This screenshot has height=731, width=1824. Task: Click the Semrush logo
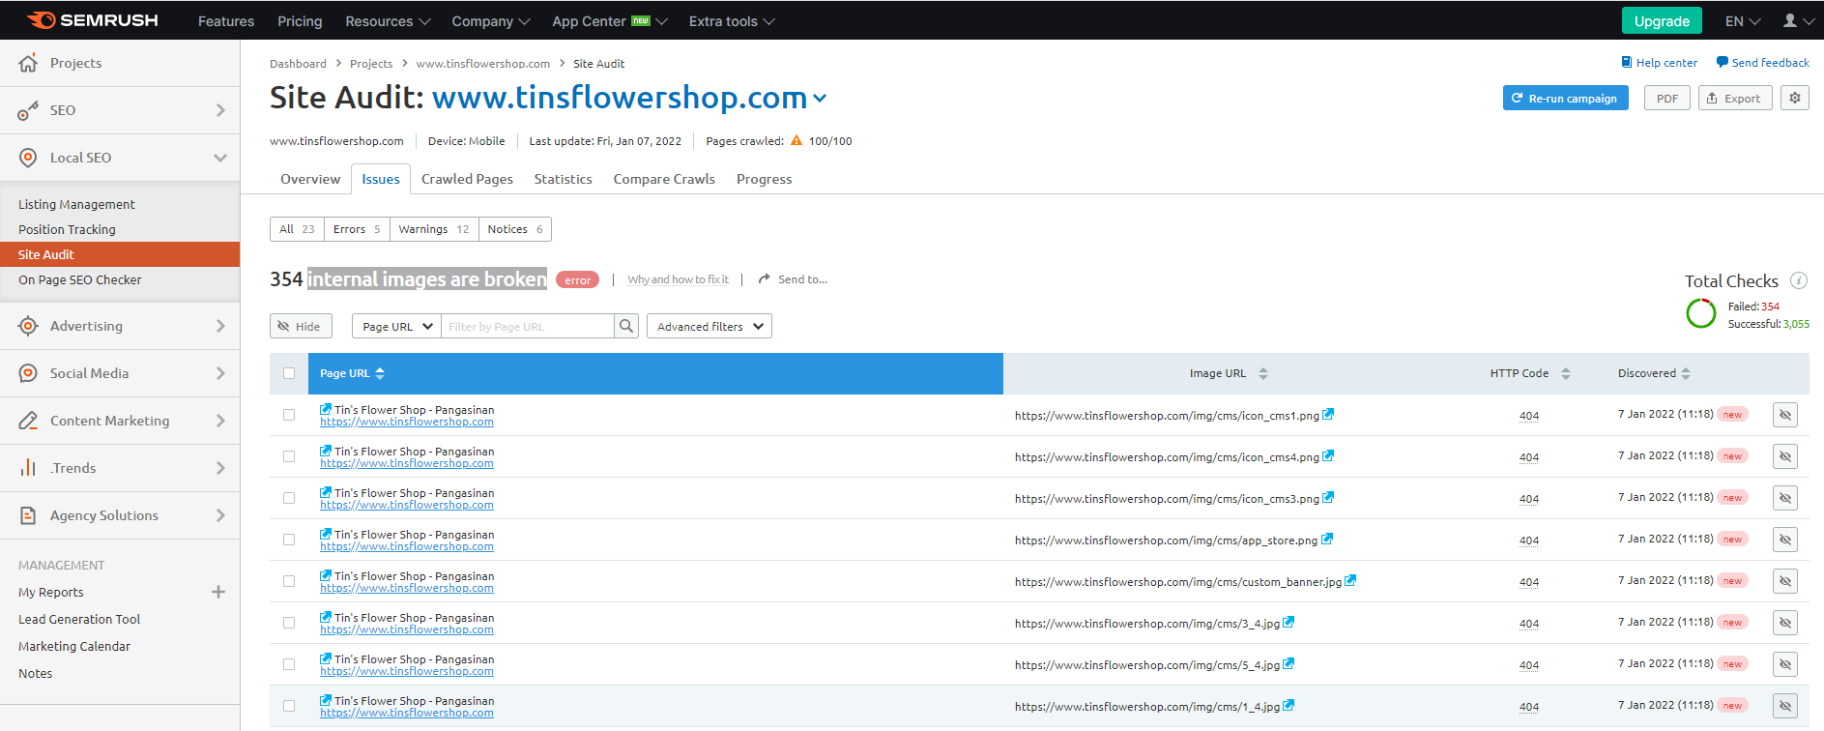tap(93, 20)
